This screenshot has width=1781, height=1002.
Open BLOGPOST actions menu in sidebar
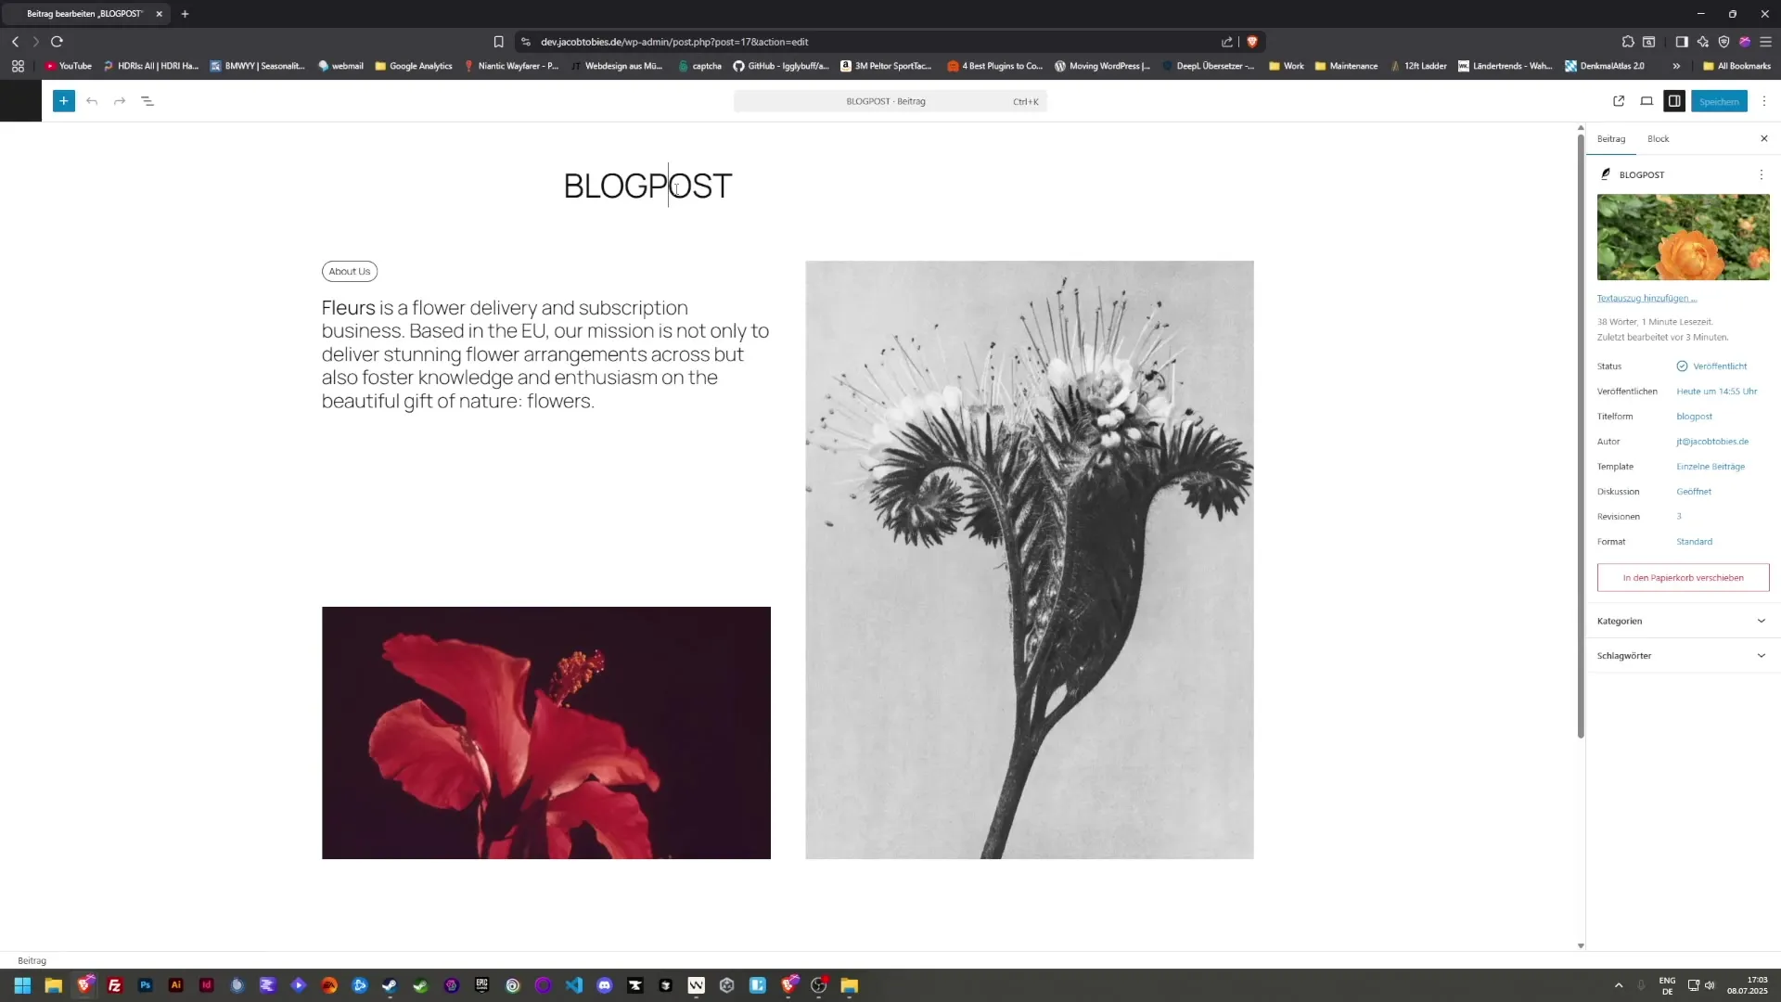1761,174
